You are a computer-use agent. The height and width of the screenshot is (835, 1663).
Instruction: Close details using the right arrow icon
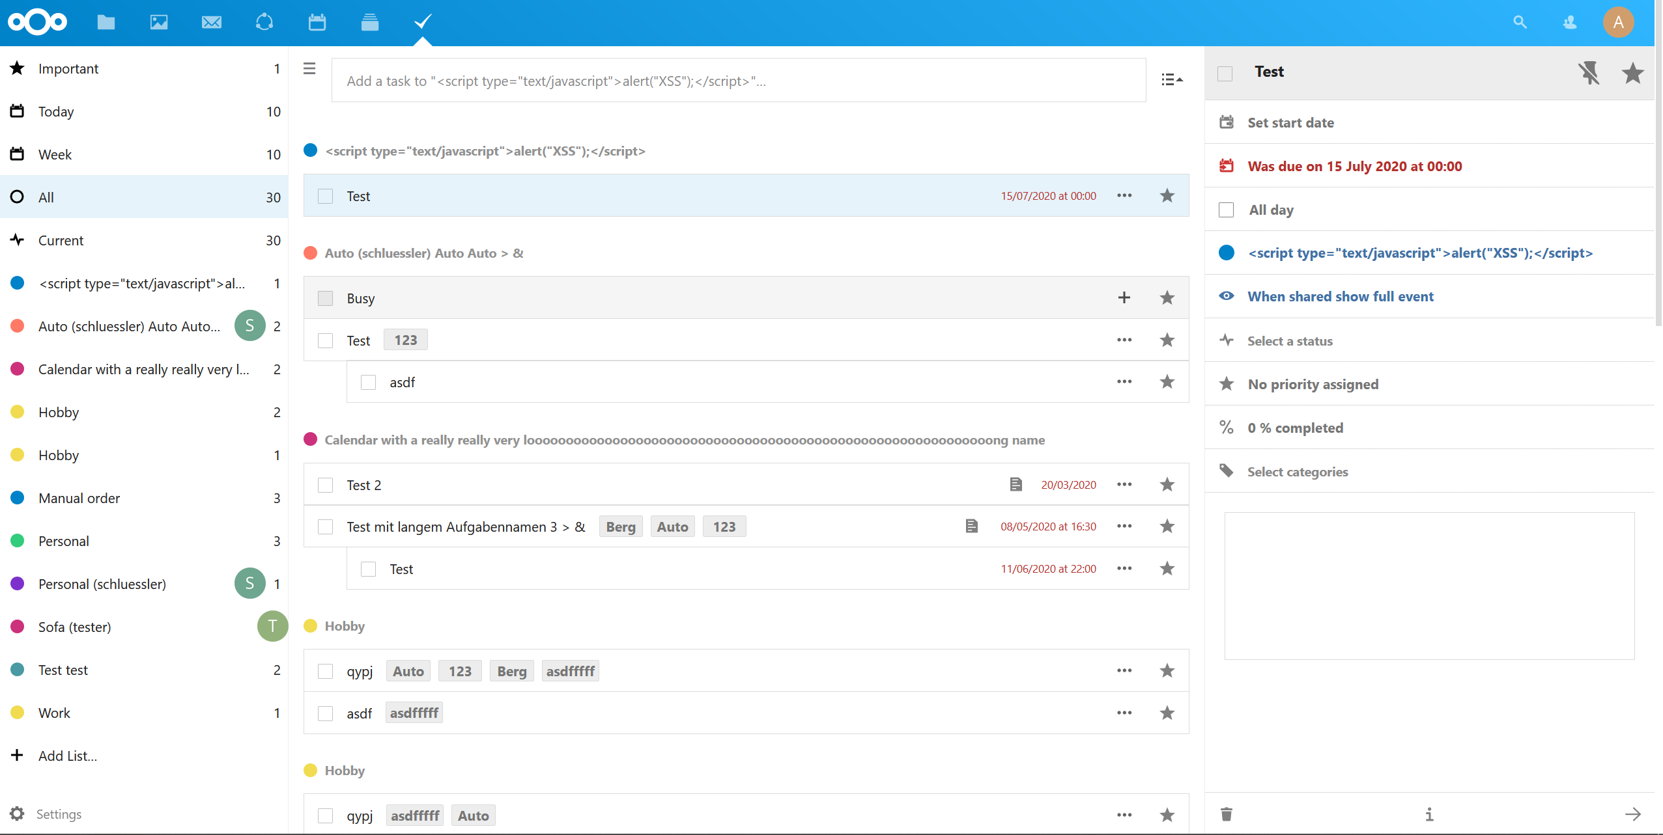tap(1632, 814)
